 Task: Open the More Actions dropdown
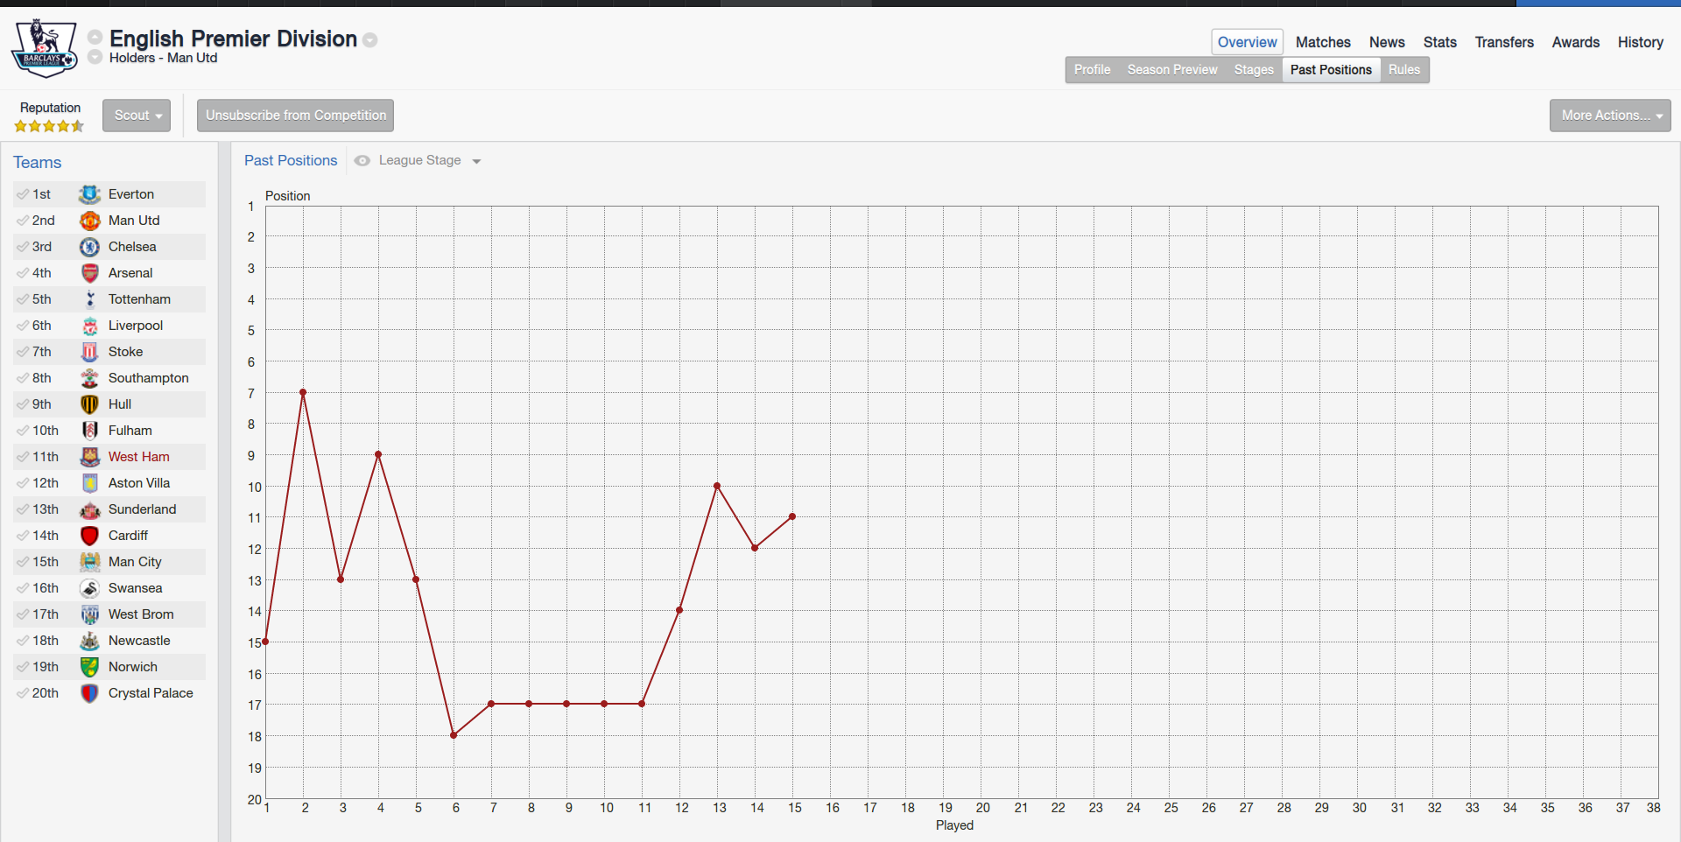click(x=1610, y=116)
